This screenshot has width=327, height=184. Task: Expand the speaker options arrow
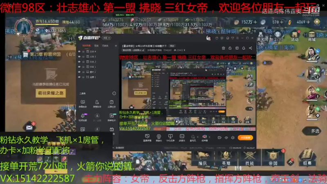(x=209, y=137)
